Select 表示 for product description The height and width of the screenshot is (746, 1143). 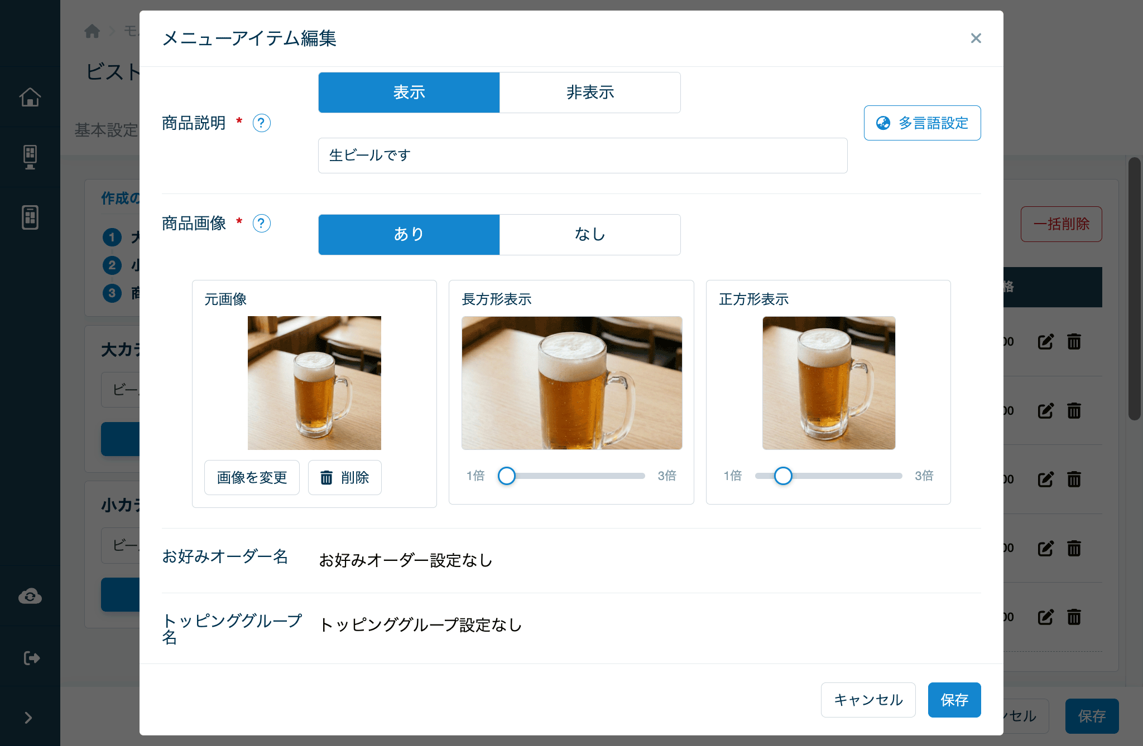(x=409, y=93)
